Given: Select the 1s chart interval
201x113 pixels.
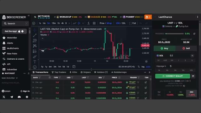Looking at the screenshot, I should click(x=40, y=23).
